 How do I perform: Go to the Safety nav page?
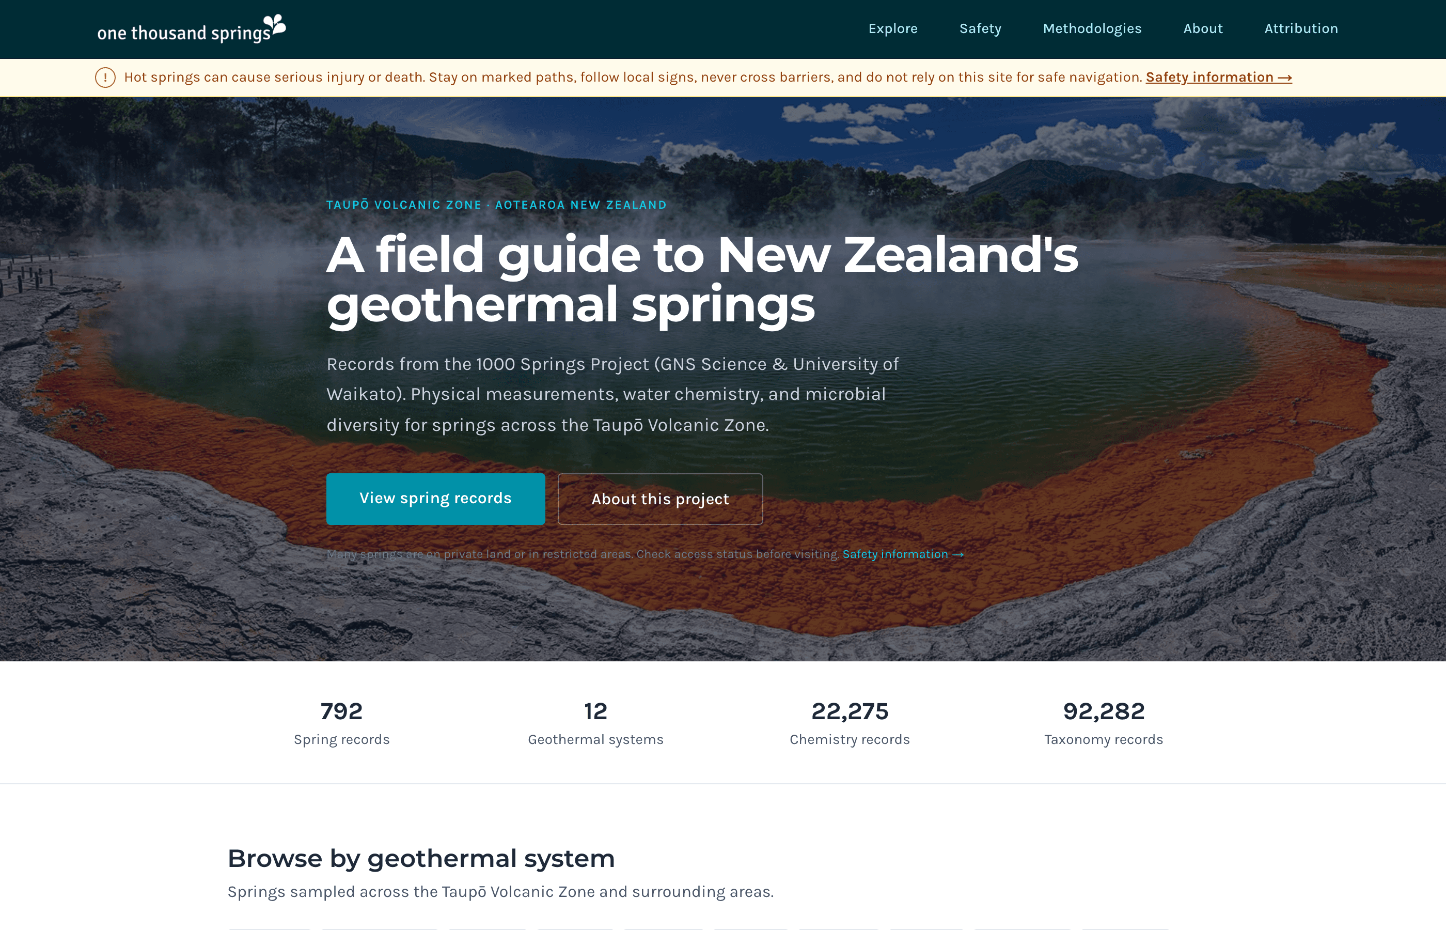pyautogui.click(x=980, y=28)
